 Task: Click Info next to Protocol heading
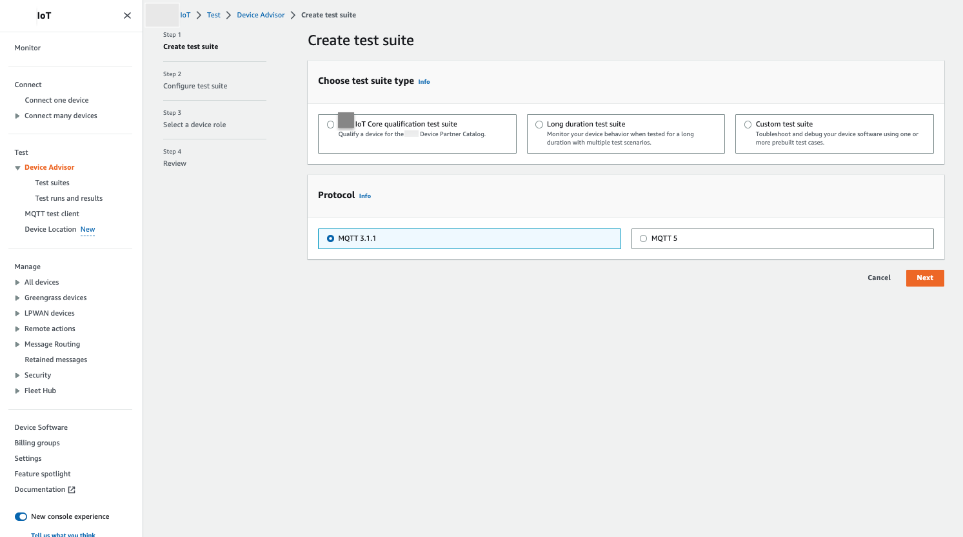pyautogui.click(x=364, y=196)
